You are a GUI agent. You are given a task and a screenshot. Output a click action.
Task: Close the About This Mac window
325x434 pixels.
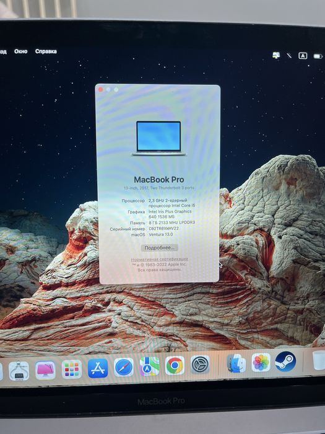coord(100,89)
